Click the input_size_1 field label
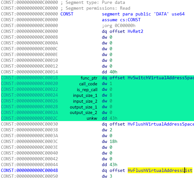The height and width of the screenshot is (179, 194). (x=85, y=96)
